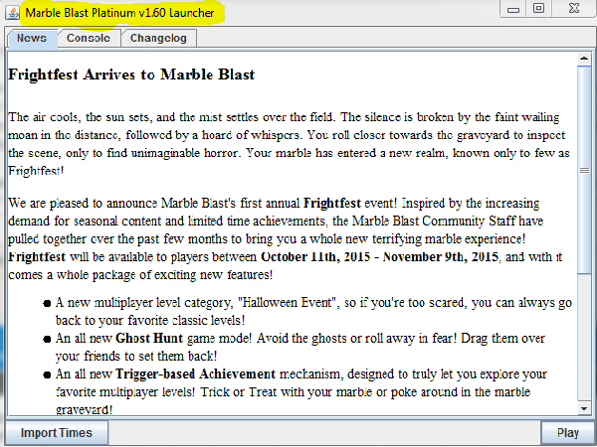Viewport: 597px width, 447px height.
Task: Click the Import Times button
Action: tap(57, 433)
